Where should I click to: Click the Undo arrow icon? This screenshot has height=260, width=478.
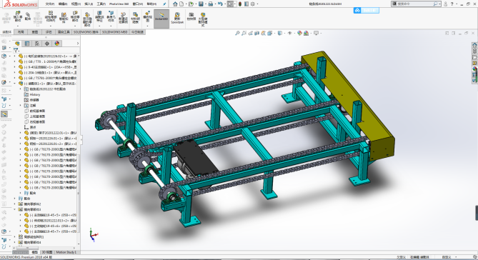pos(220,4)
